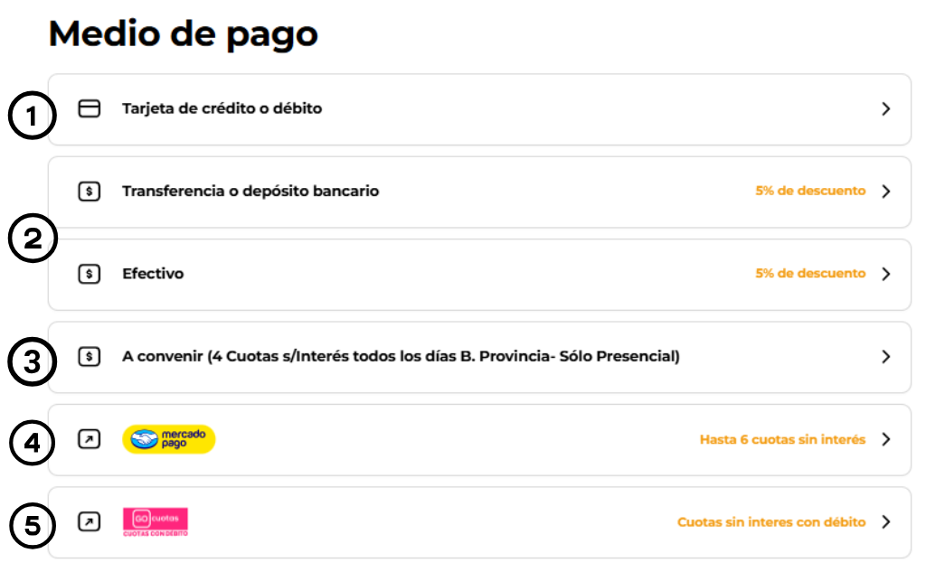The image size is (926, 572).
Task: Click the credit card icon
Action: [x=90, y=108]
